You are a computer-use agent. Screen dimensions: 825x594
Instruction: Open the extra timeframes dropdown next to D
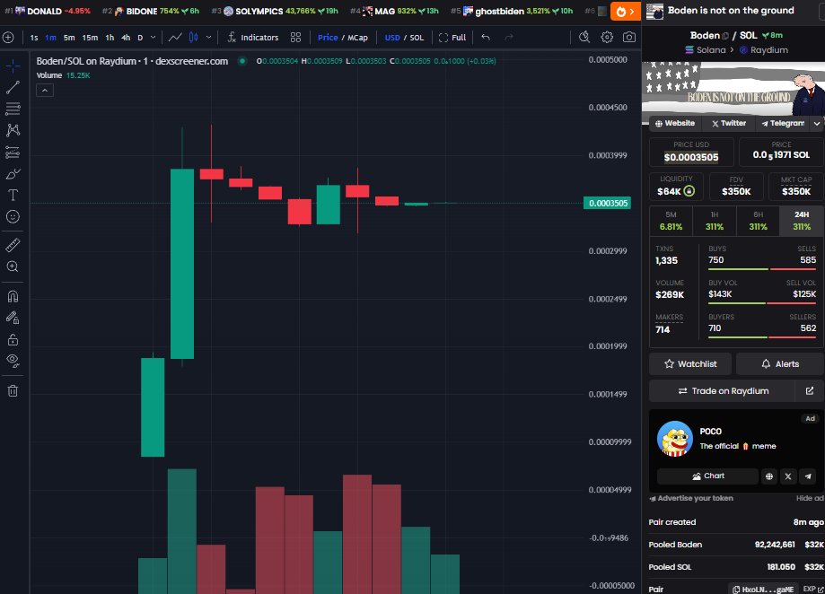pyautogui.click(x=153, y=38)
